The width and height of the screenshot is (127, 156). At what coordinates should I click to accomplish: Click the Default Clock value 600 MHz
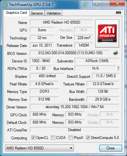39,122
